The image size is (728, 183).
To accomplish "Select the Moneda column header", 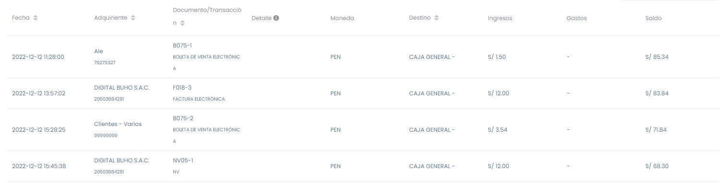I will [342, 18].
